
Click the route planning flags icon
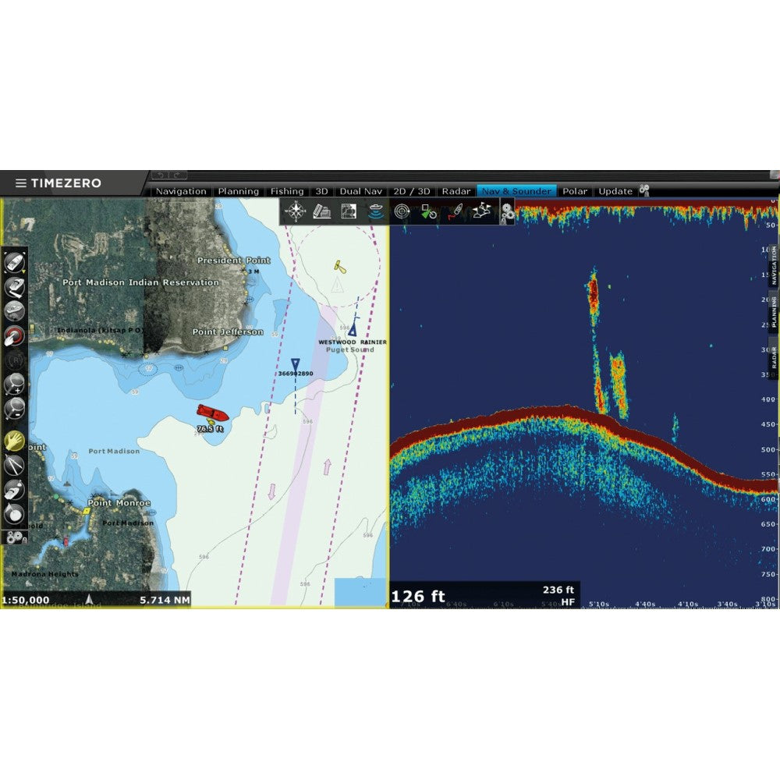tap(483, 209)
